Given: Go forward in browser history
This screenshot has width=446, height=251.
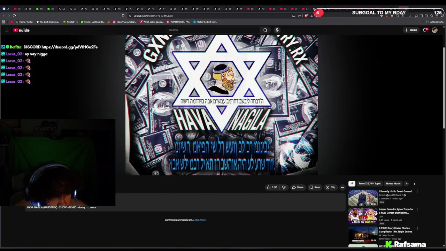Looking at the screenshot, I should 9,16.
